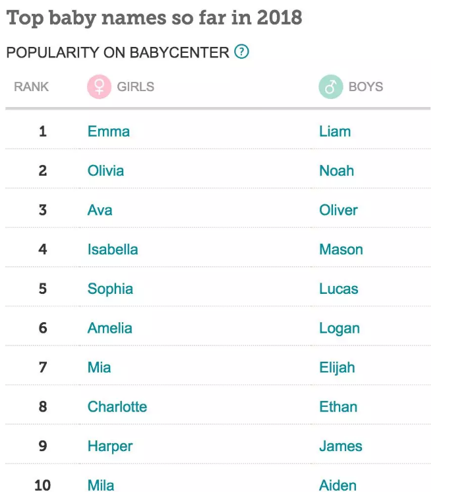Select the girl name Harper
This screenshot has height=492, width=451.
pos(109,446)
